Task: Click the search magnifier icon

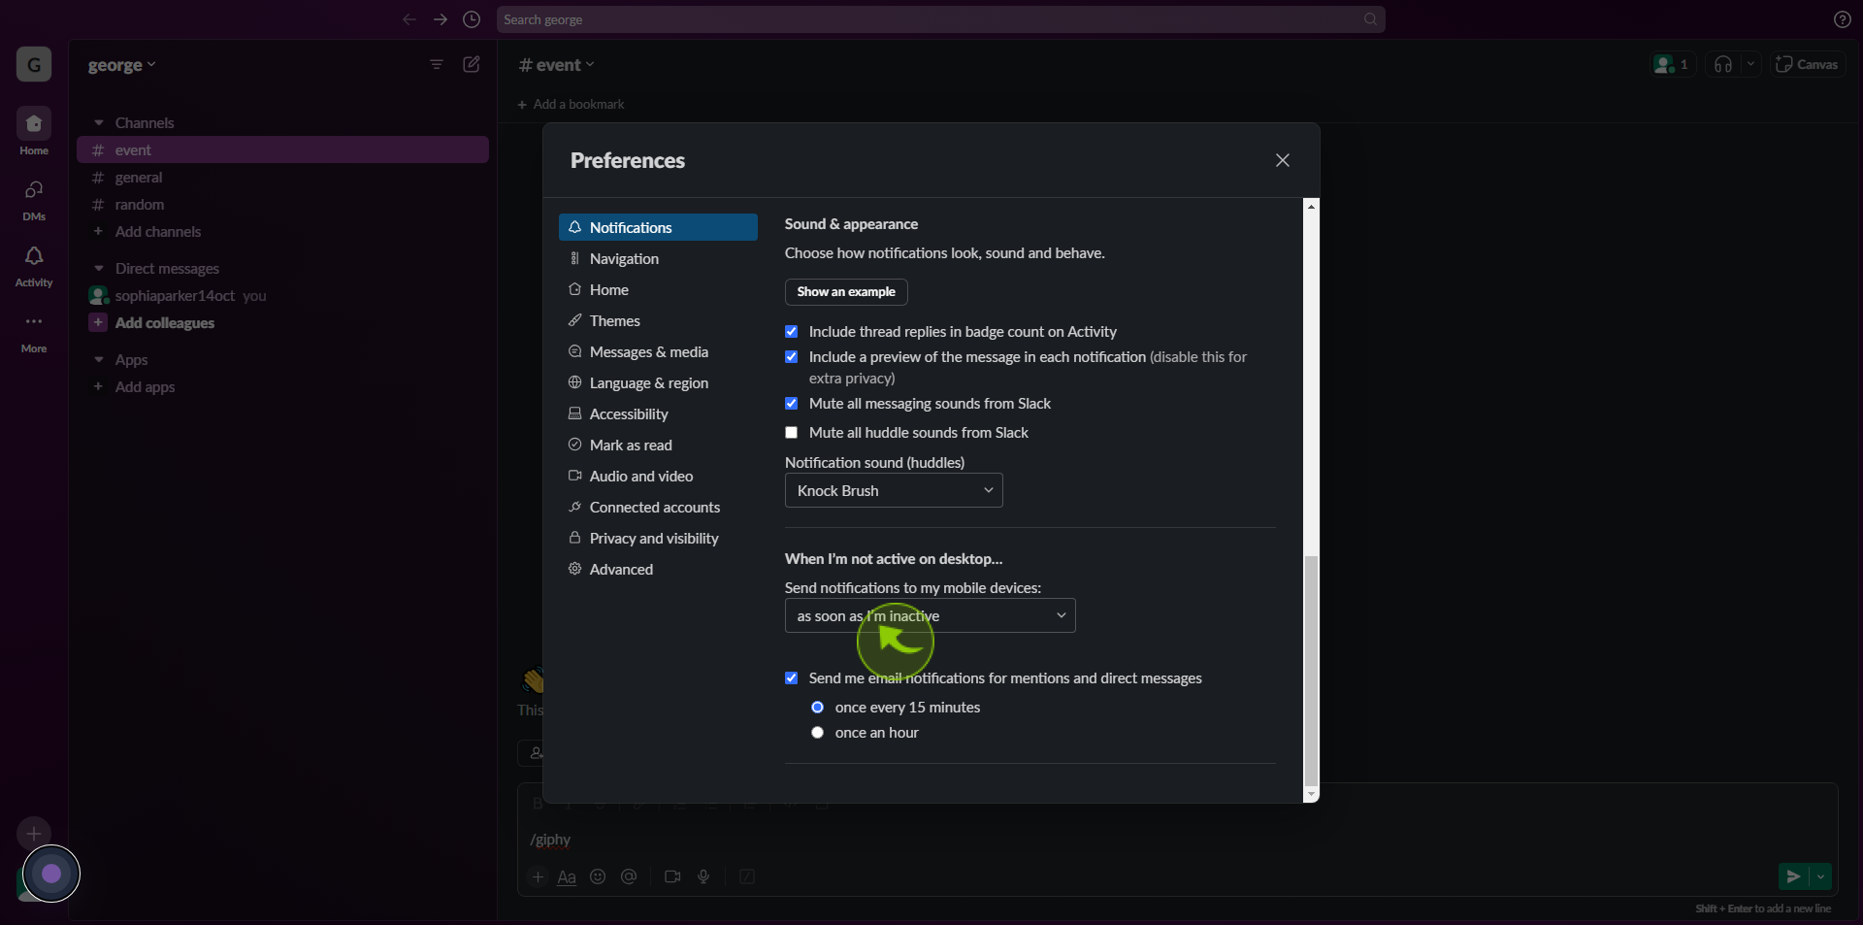Action: (x=1370, y=19)
